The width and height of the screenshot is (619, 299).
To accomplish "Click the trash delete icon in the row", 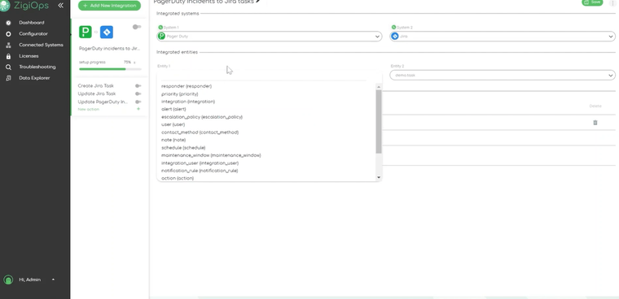I will 595,123.
